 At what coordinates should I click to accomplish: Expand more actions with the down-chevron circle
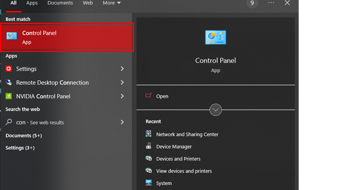[x=216, y=110]
